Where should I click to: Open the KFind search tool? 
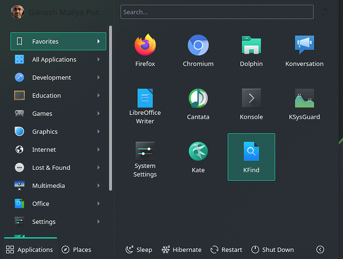point(251,157)
